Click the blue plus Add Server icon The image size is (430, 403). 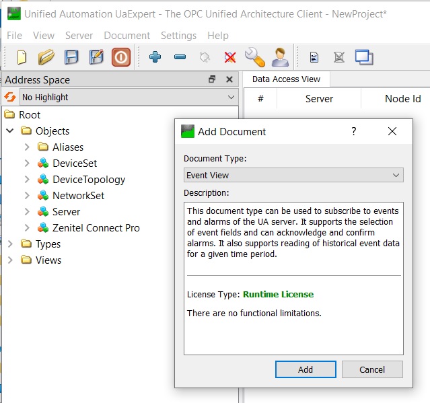pyautogui.click(x=155, y=57)
